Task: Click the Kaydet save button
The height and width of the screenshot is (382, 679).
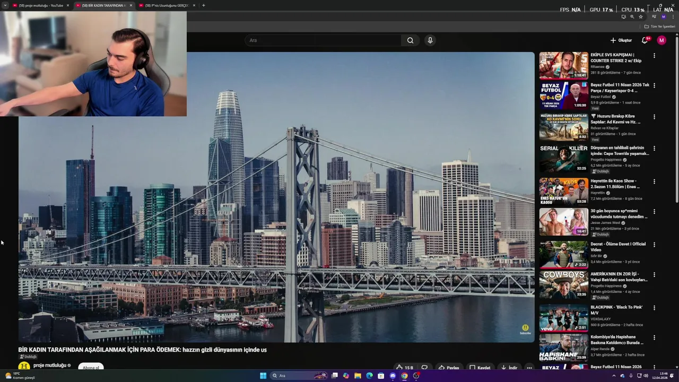Action: coord(480,367)
